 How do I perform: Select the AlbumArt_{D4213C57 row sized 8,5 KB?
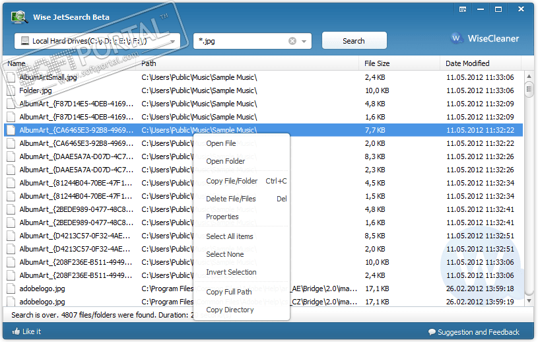(263, 236)
